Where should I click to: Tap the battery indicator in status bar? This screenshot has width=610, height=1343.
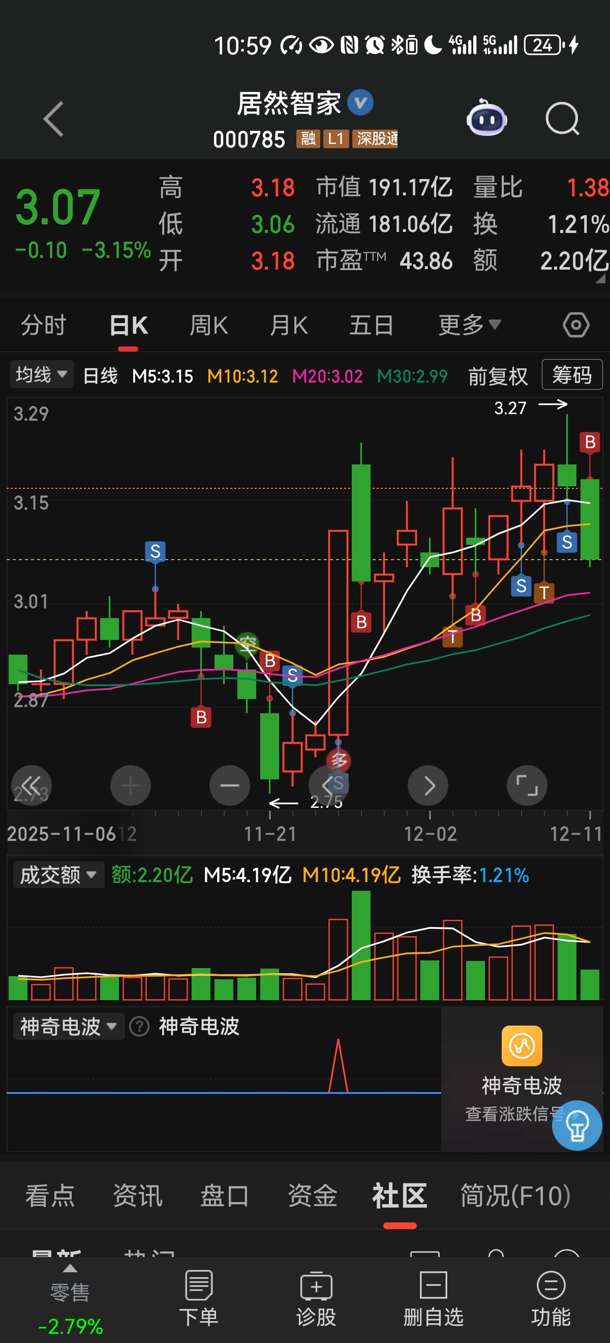[x=544, y=45]
